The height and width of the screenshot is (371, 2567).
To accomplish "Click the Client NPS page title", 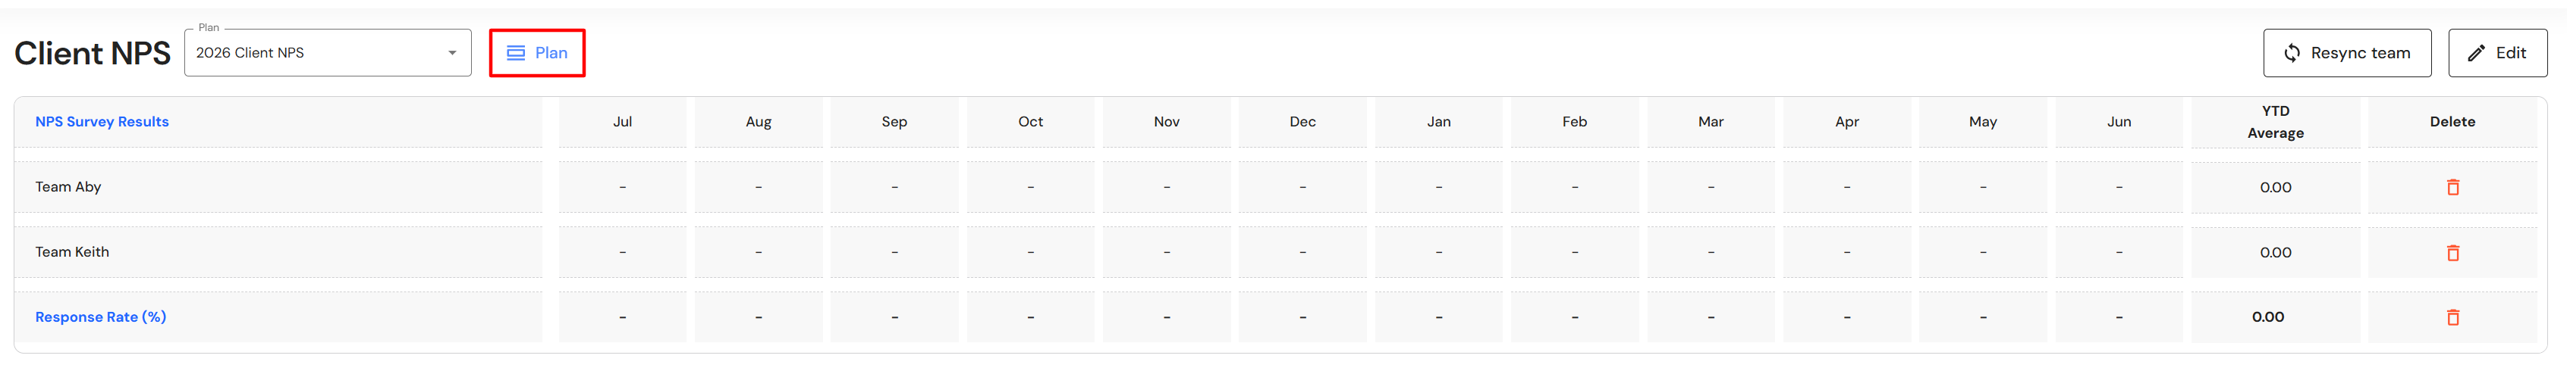I will [x=93, y=54].
